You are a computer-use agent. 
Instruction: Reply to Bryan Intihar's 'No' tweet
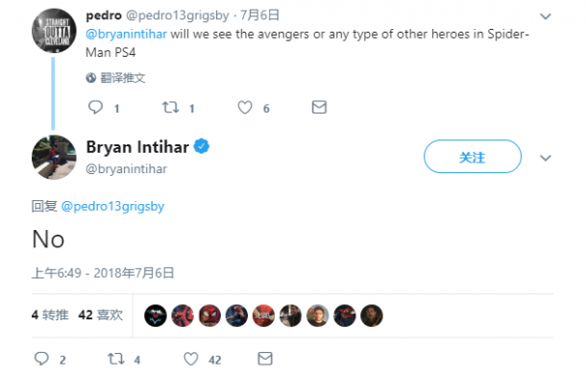click(41, 359)
